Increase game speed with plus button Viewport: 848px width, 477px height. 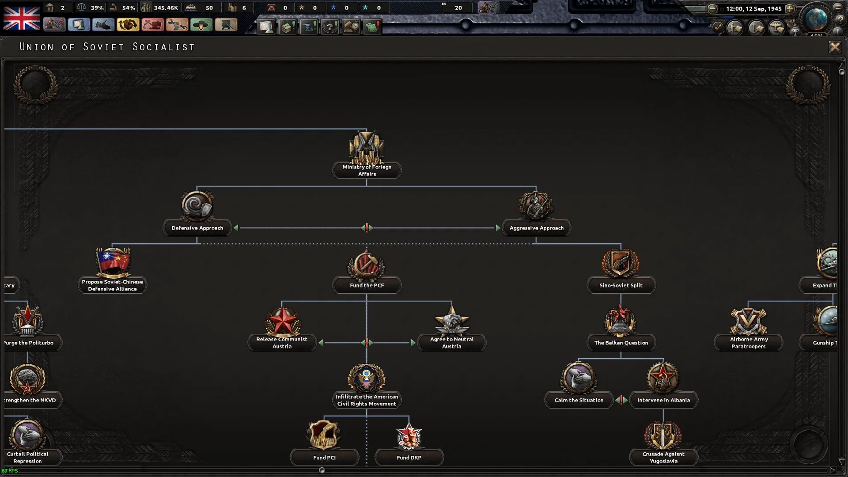790,8
